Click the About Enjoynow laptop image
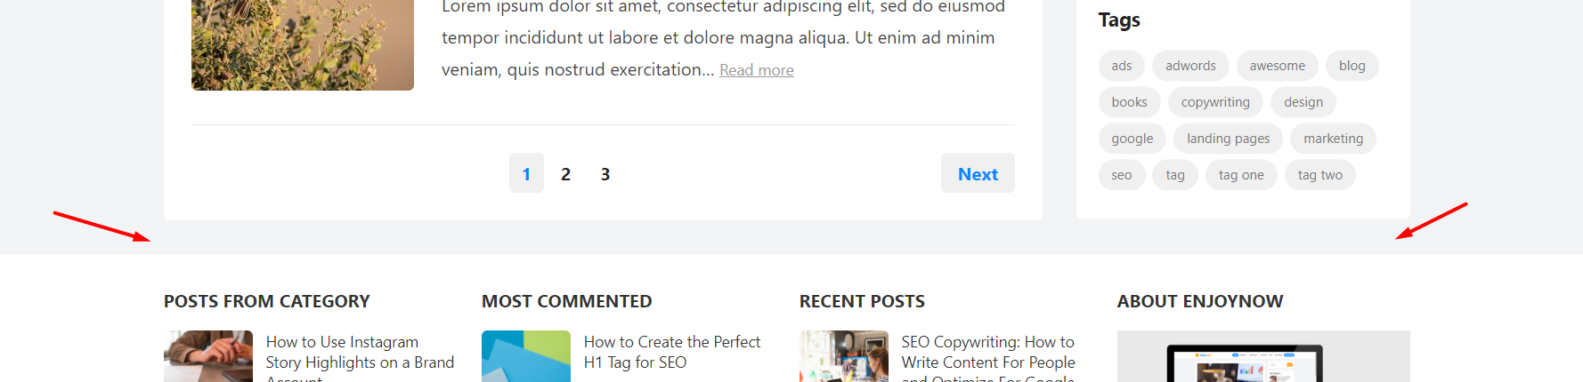Screen dimensions: 1583x382 [x=1263, y=356]
